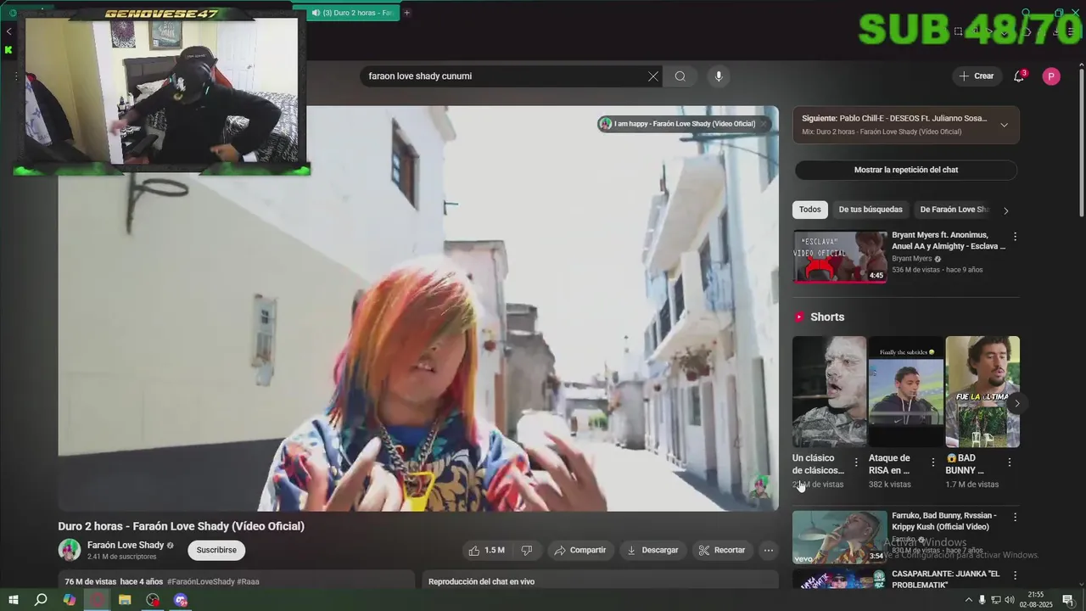This screenshot has height=611, width=1086.
Task: Open the notifications bell
Action: (1019, 76)
